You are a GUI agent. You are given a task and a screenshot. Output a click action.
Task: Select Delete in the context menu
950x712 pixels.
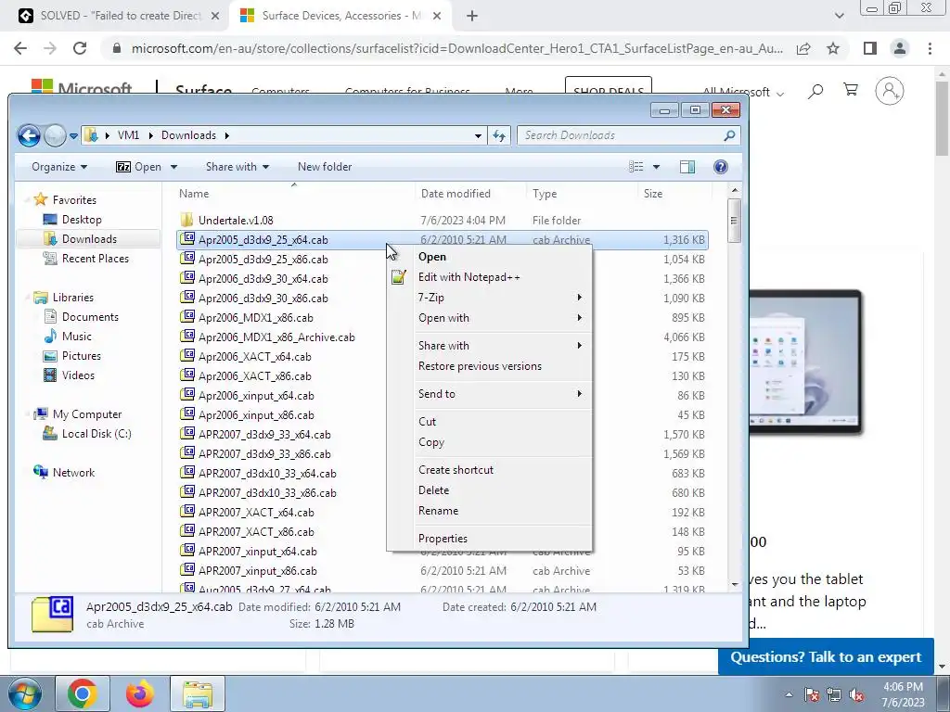coord(489,490)
